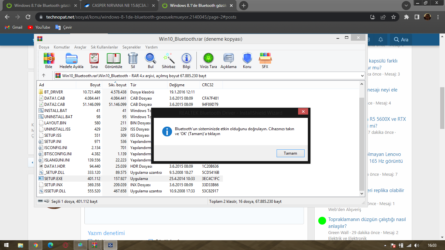Viewport: 445px width, 250px height.
Task: Sort files by the Tür column header
Action: [x=148, y=85]
